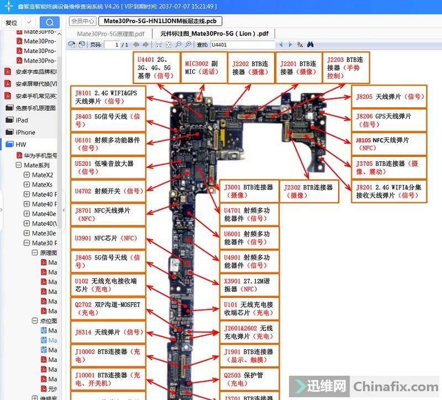Open the iPhone folder in sidebar

[x=25, y=132]
